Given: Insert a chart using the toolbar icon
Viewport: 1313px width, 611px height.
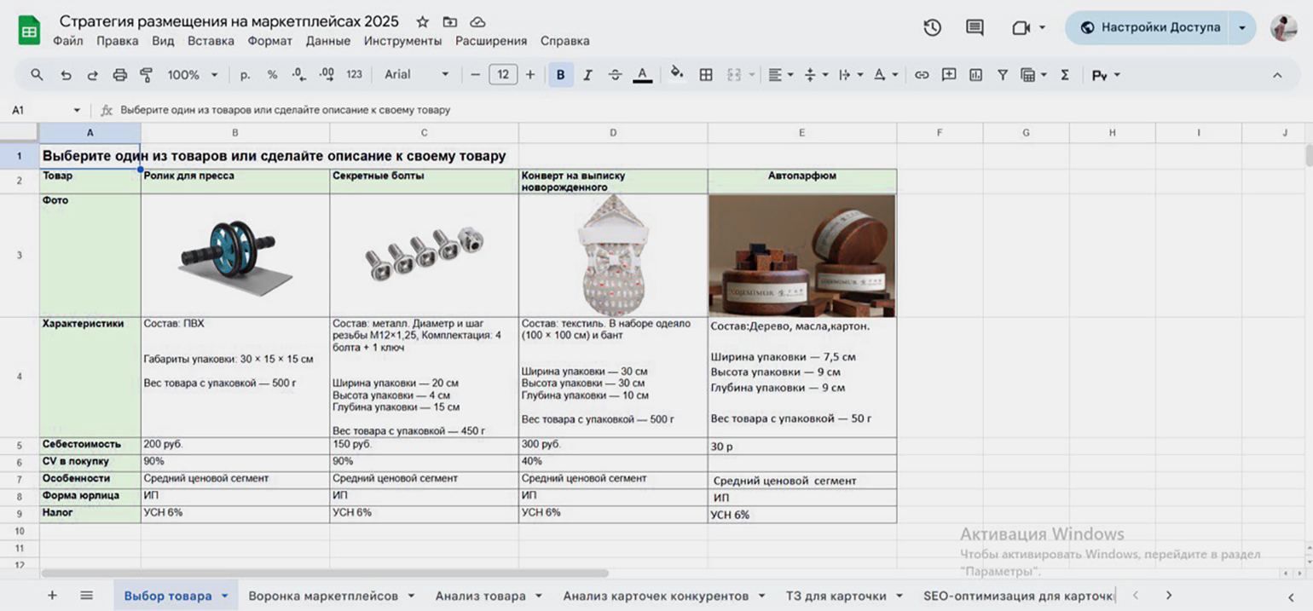Looking at the screenshot, I should 975,75.
